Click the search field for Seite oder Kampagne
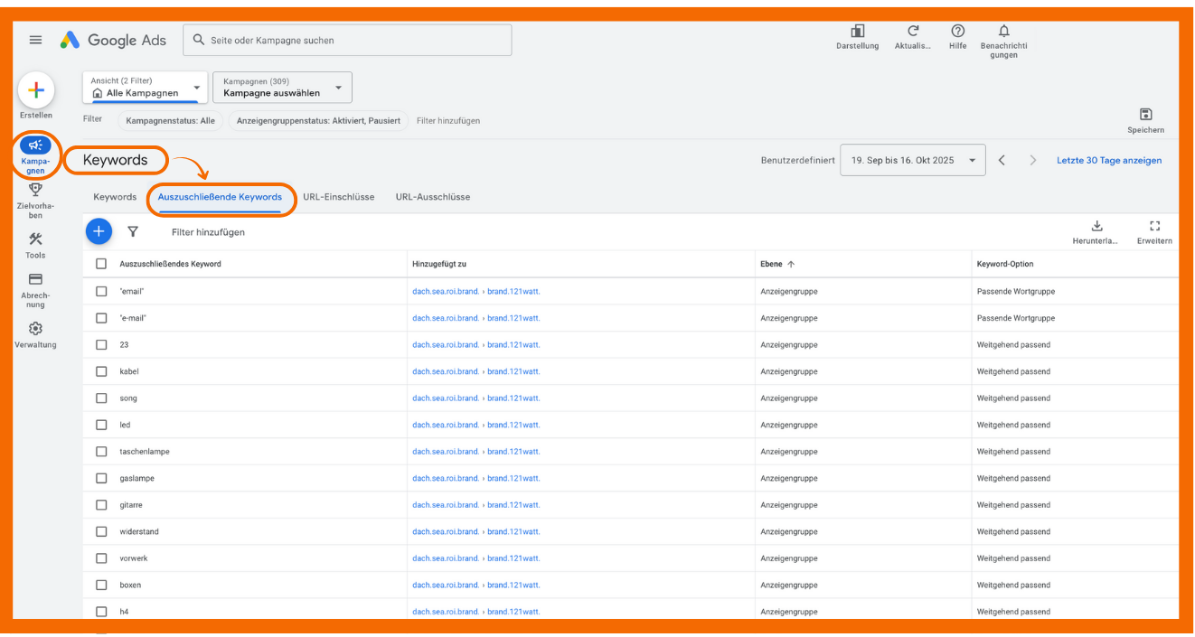The image size is (1195, 637). 348,40
